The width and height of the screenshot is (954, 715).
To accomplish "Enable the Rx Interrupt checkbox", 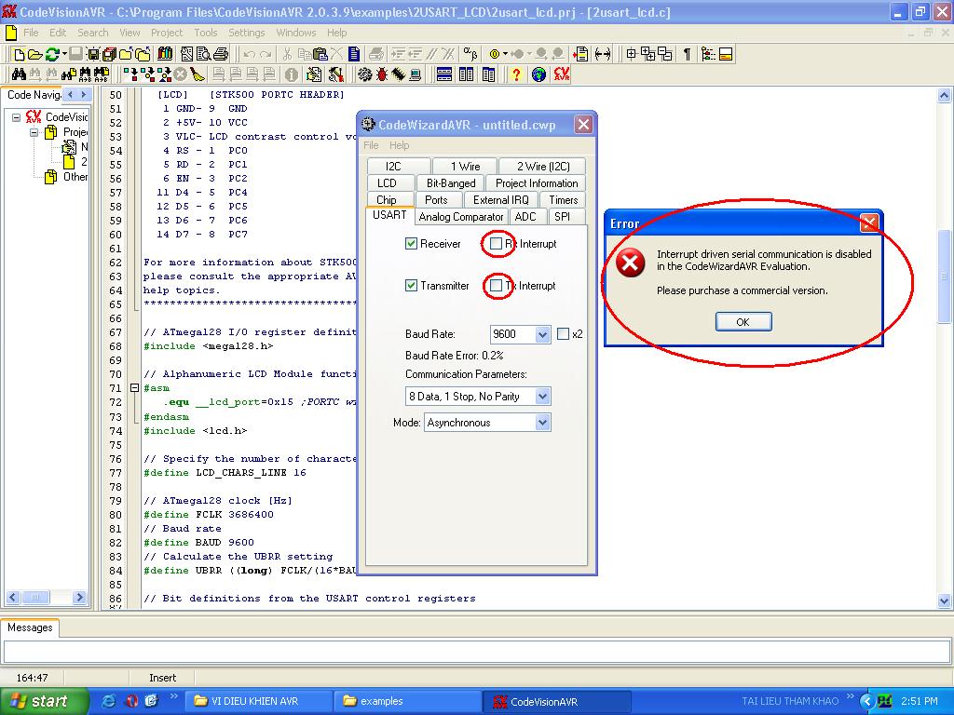I will click(x=497, y=244).
